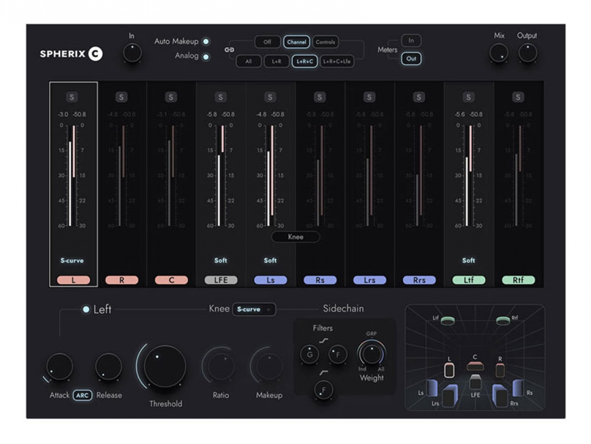This screenshot has height=444, width=591.
Task: Toggle Auto Makeup
Action: 206,42
